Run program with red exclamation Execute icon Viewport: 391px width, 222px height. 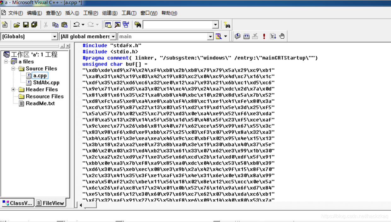click(264, 36)
